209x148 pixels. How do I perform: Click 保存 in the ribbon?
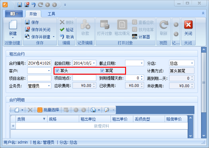(x=32, y=22)
